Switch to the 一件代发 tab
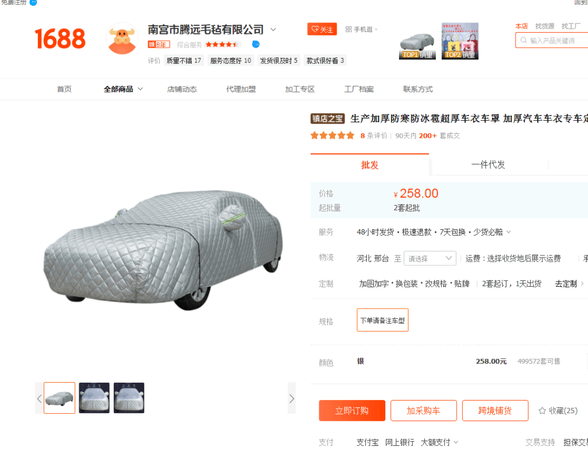The height and width of the screenshot is (458, 588). 488,165
